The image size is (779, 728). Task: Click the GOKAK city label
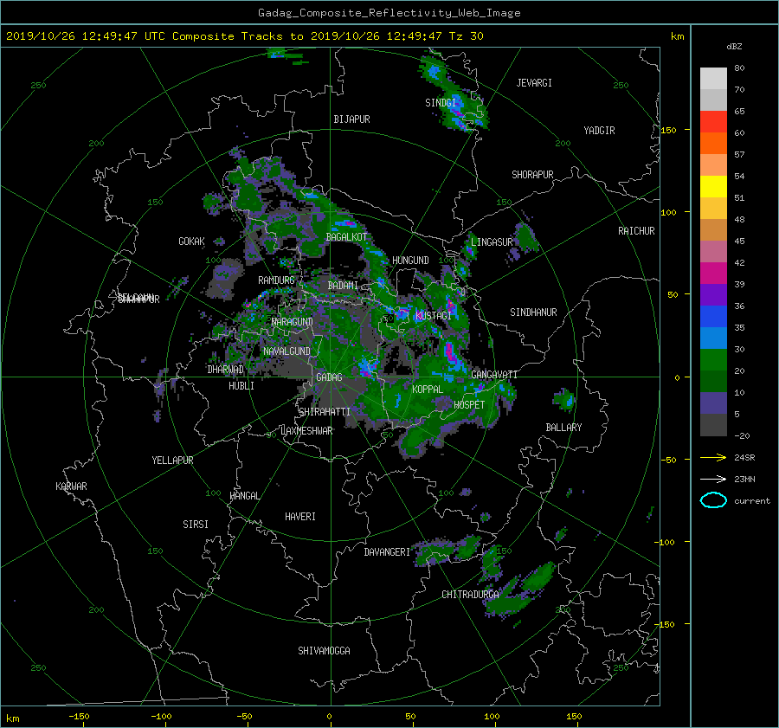(192, 242)
